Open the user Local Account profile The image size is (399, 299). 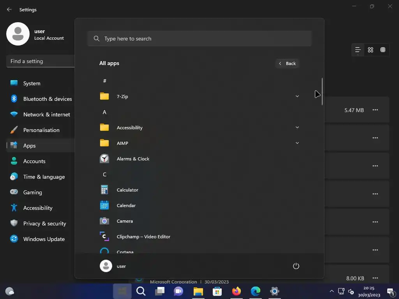click(x=35, y=34)
